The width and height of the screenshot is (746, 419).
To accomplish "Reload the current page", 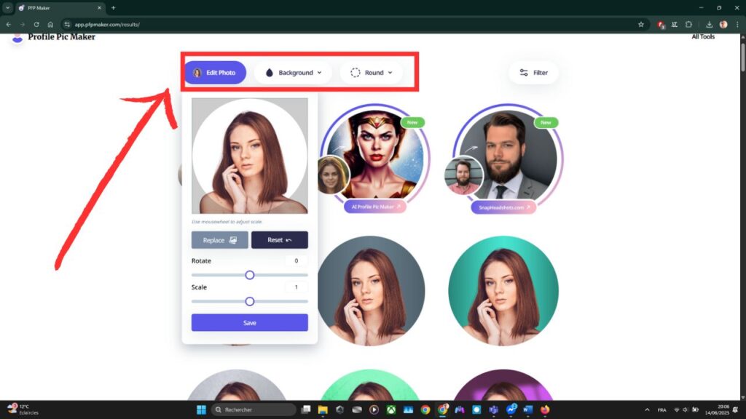I will tap(36, 24).
